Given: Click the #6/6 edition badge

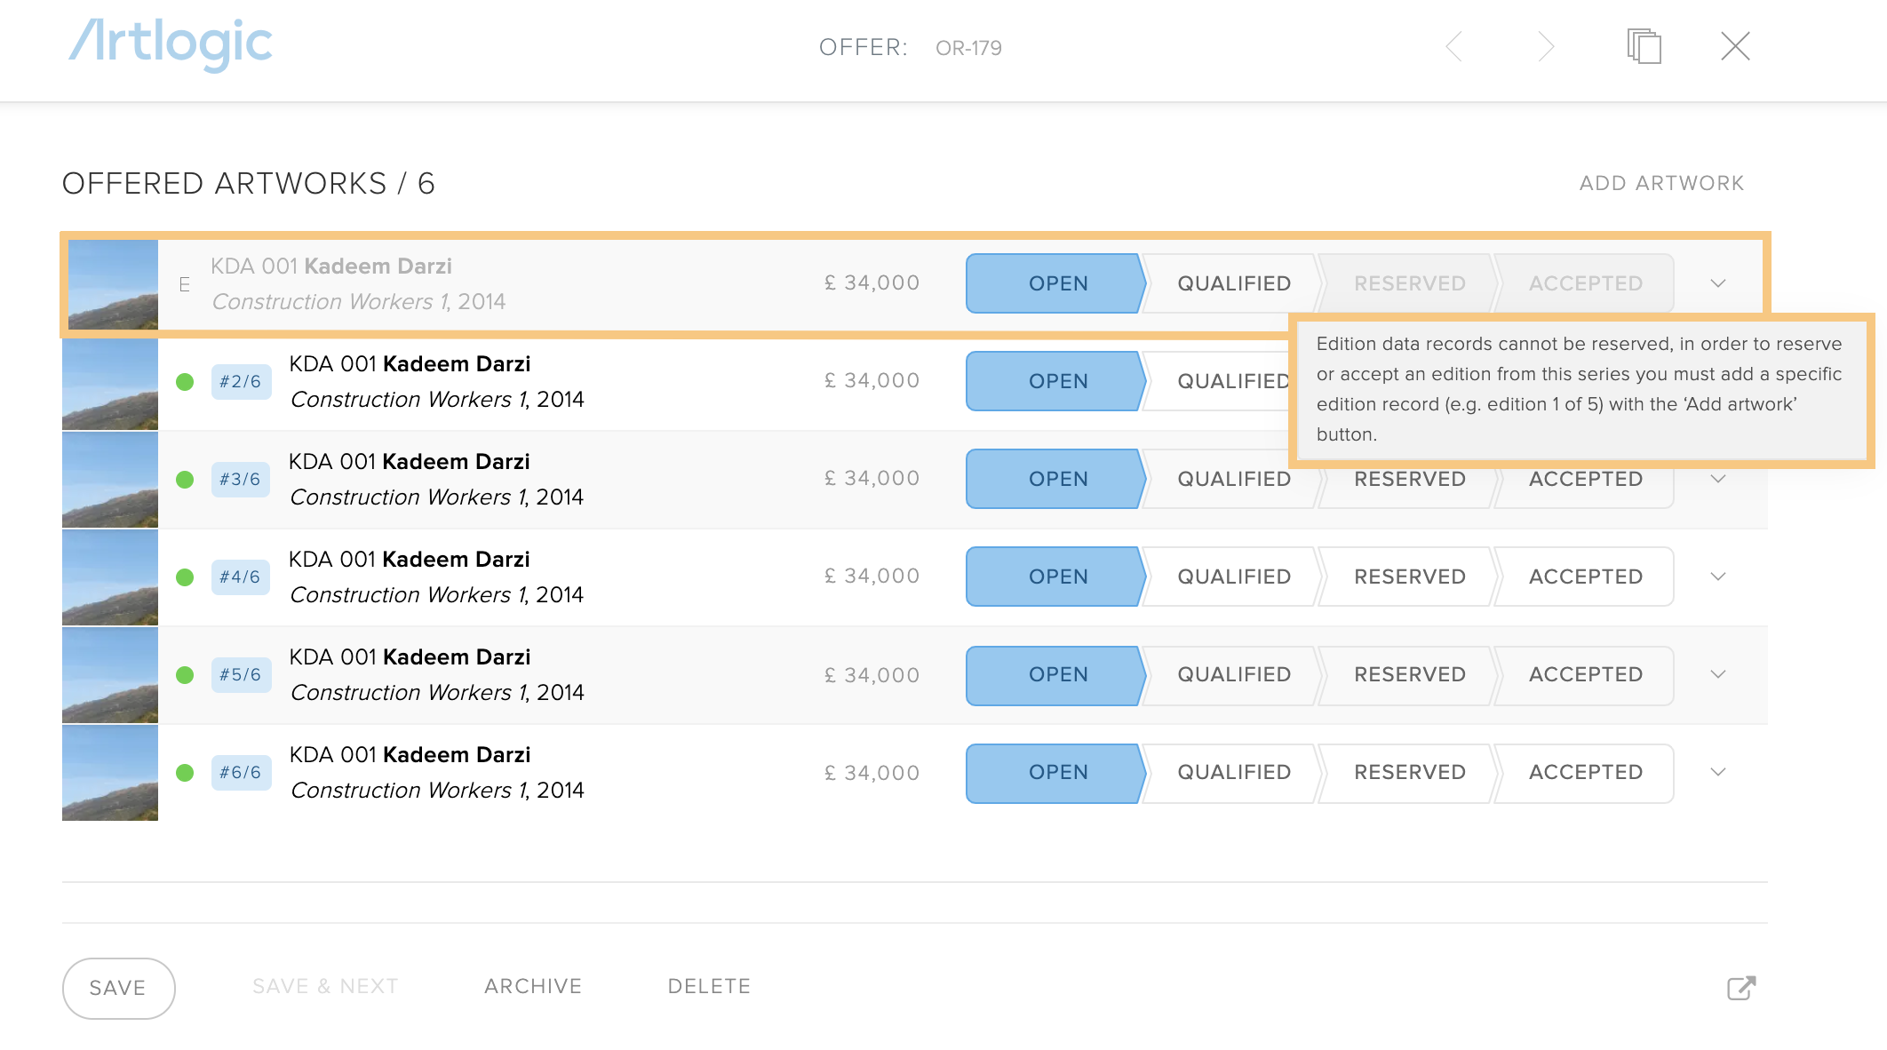Looking at the screenshot, I should (241, 773).
